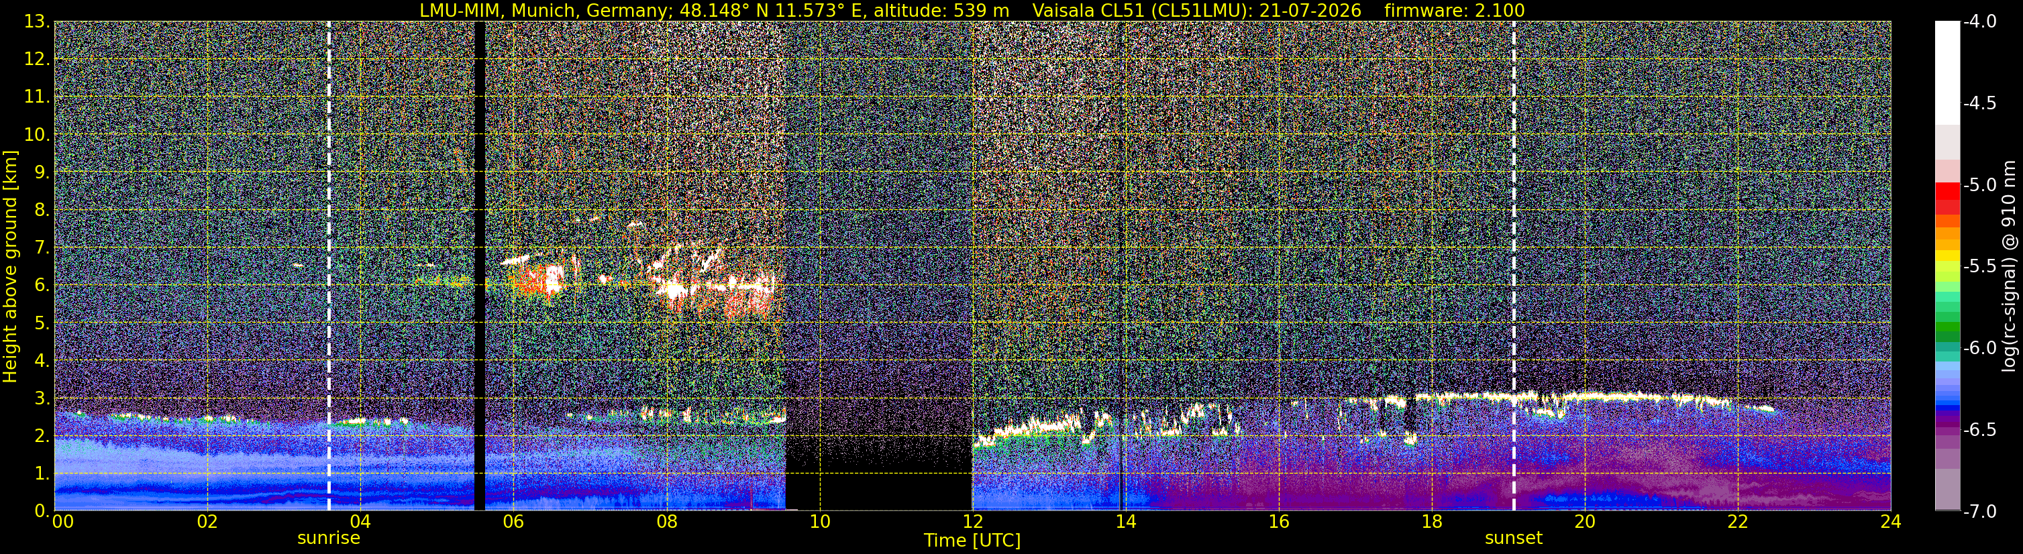Click the 'Height above ground [km]' axis label
Screen dimensions: 2023x554
[x=10, y=267]
